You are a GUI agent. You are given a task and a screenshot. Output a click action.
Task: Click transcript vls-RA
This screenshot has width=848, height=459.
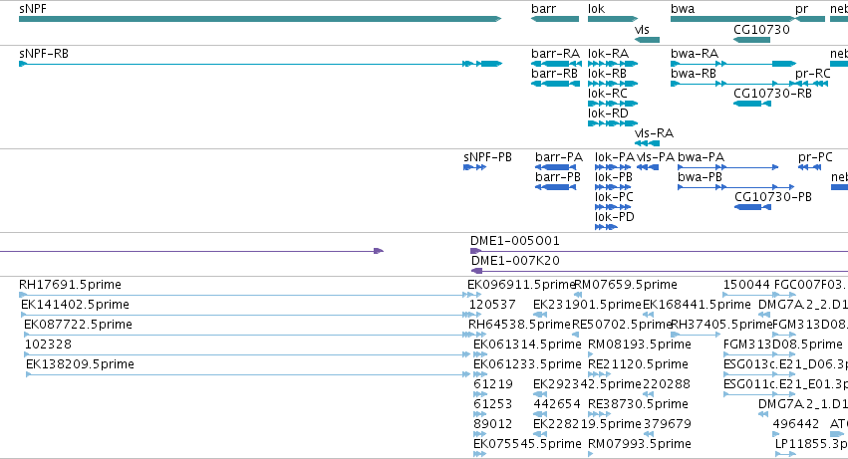[x=647, y=143]
